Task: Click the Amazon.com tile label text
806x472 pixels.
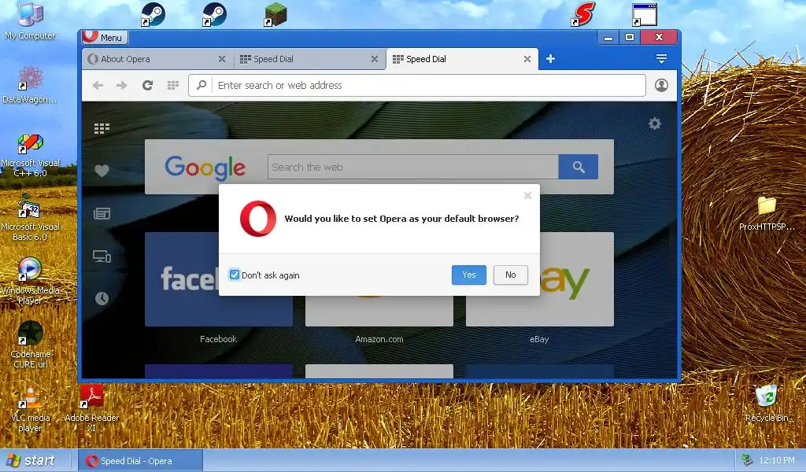Action: click(379, 339)
